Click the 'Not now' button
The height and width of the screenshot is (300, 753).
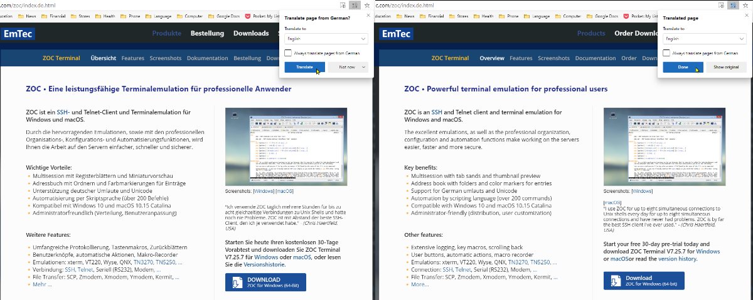pos(347,66)
